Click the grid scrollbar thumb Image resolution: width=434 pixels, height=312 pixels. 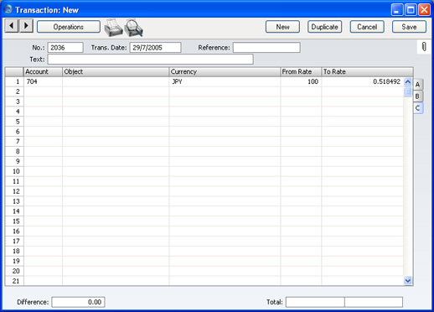(x=408, y=91)
